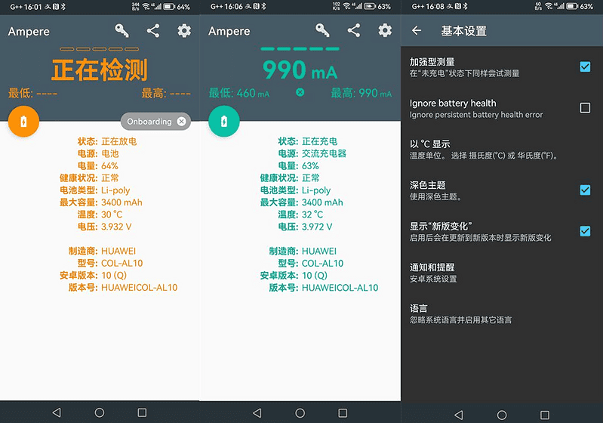Tap the 正在检测 measuring text

click(x=100, y=70)
